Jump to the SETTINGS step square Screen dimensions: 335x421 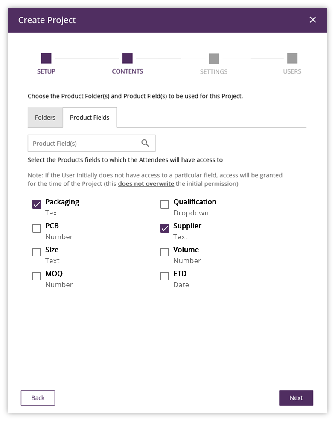[x=214, y=59]
